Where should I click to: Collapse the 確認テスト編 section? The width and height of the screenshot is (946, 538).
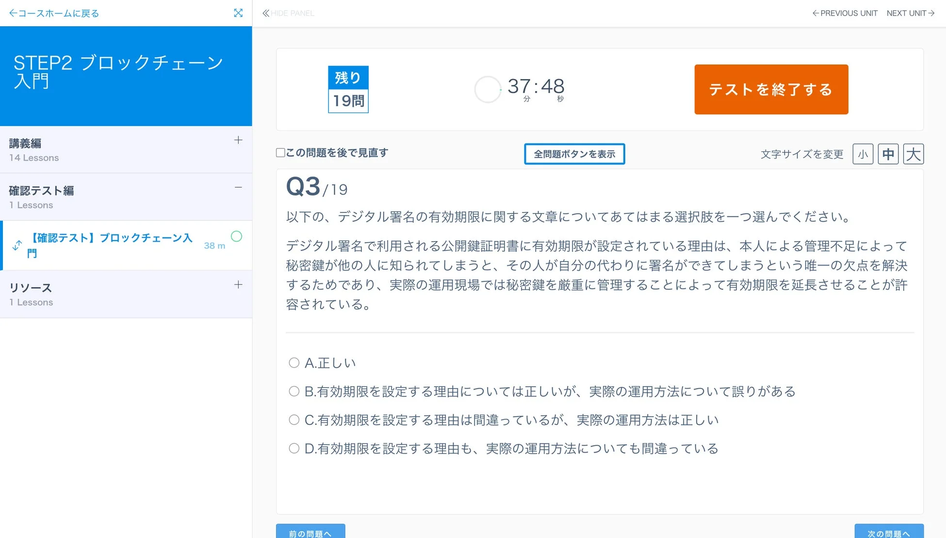(x=238, y=188)
